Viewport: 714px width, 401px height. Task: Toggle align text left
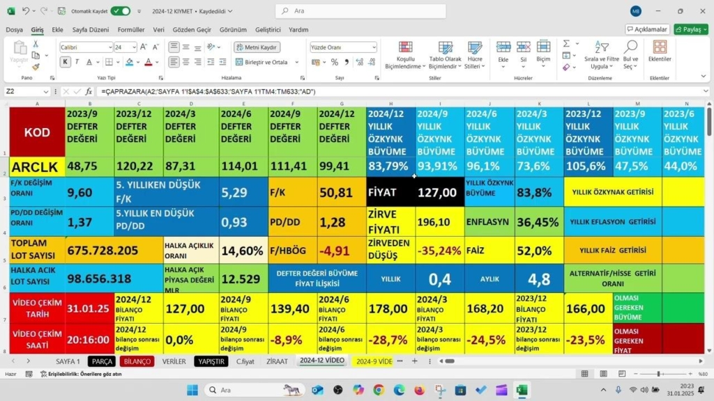click(x=174, y=62)
